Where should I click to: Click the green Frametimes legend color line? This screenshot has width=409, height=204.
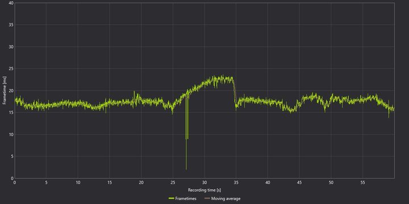click(x=172, y=198)
